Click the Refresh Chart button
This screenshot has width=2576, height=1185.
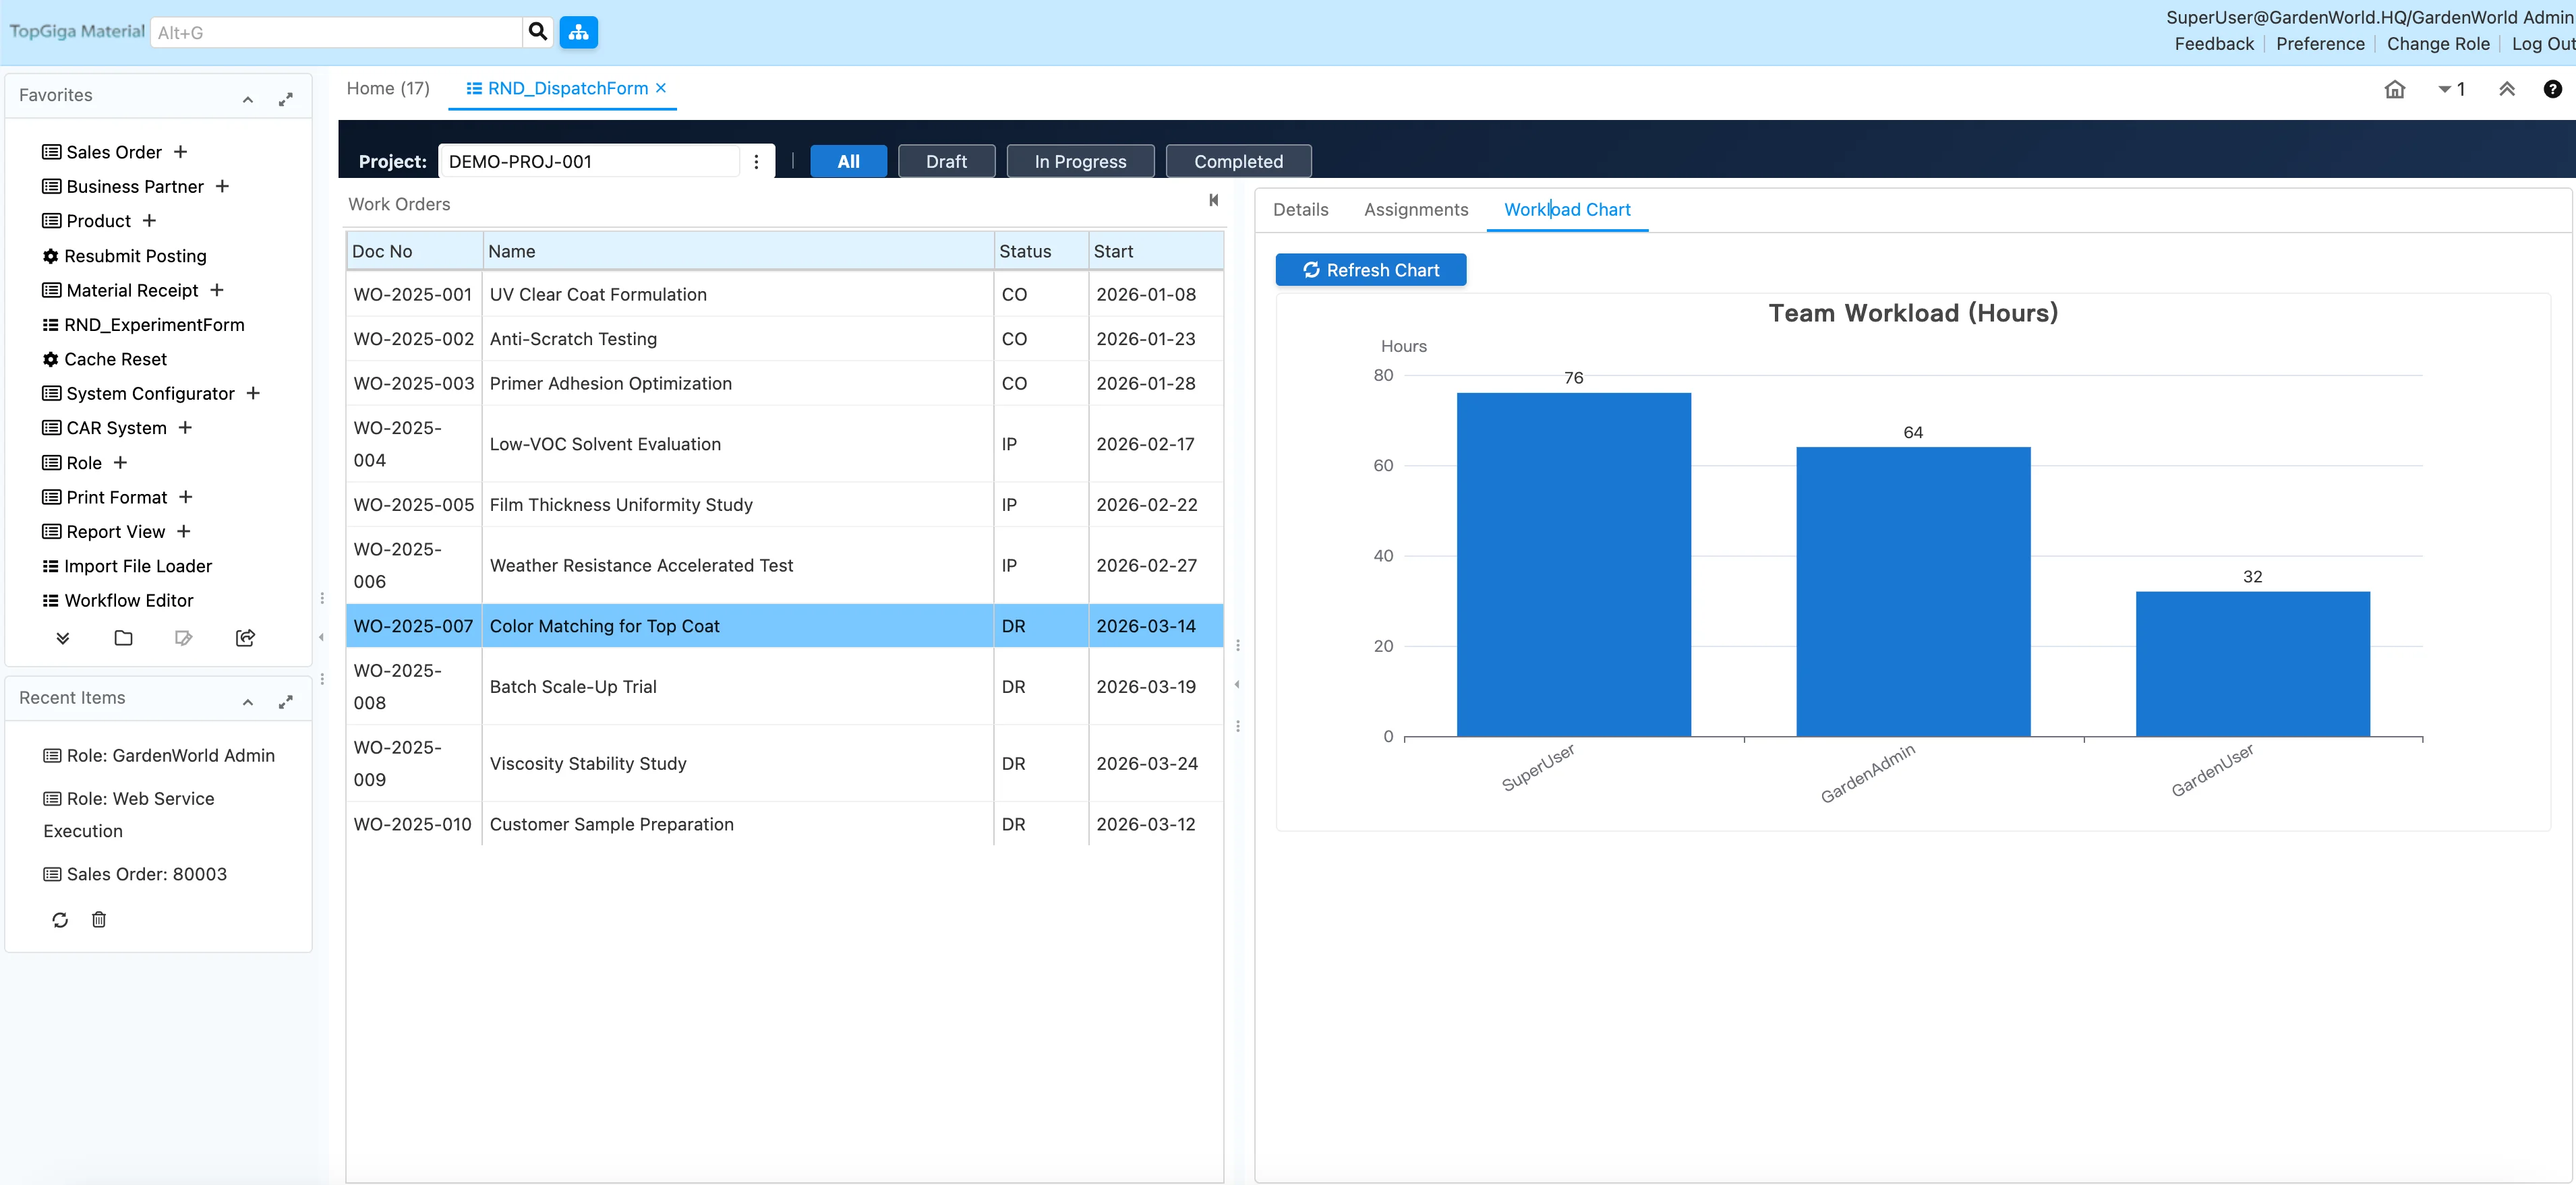point(1370,270)
